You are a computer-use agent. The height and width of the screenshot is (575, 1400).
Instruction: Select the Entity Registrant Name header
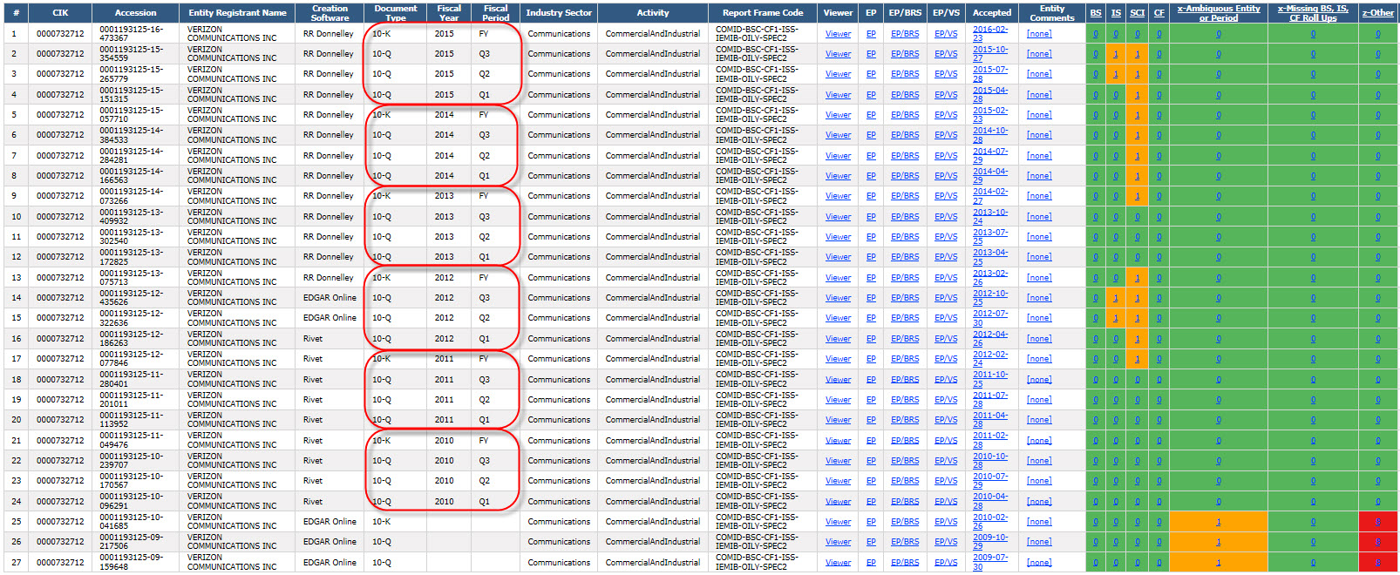click(237, 13)
